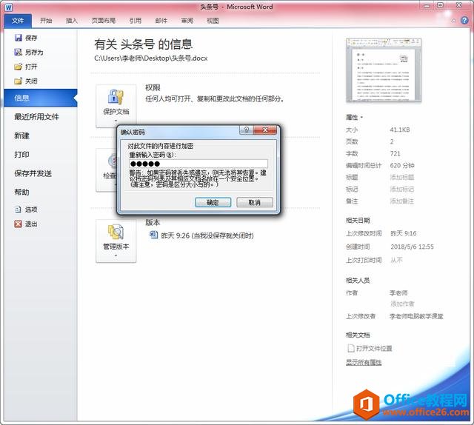
Task: Click the re-enter password field
Action: pyautogui.click(x=198, y=164)
